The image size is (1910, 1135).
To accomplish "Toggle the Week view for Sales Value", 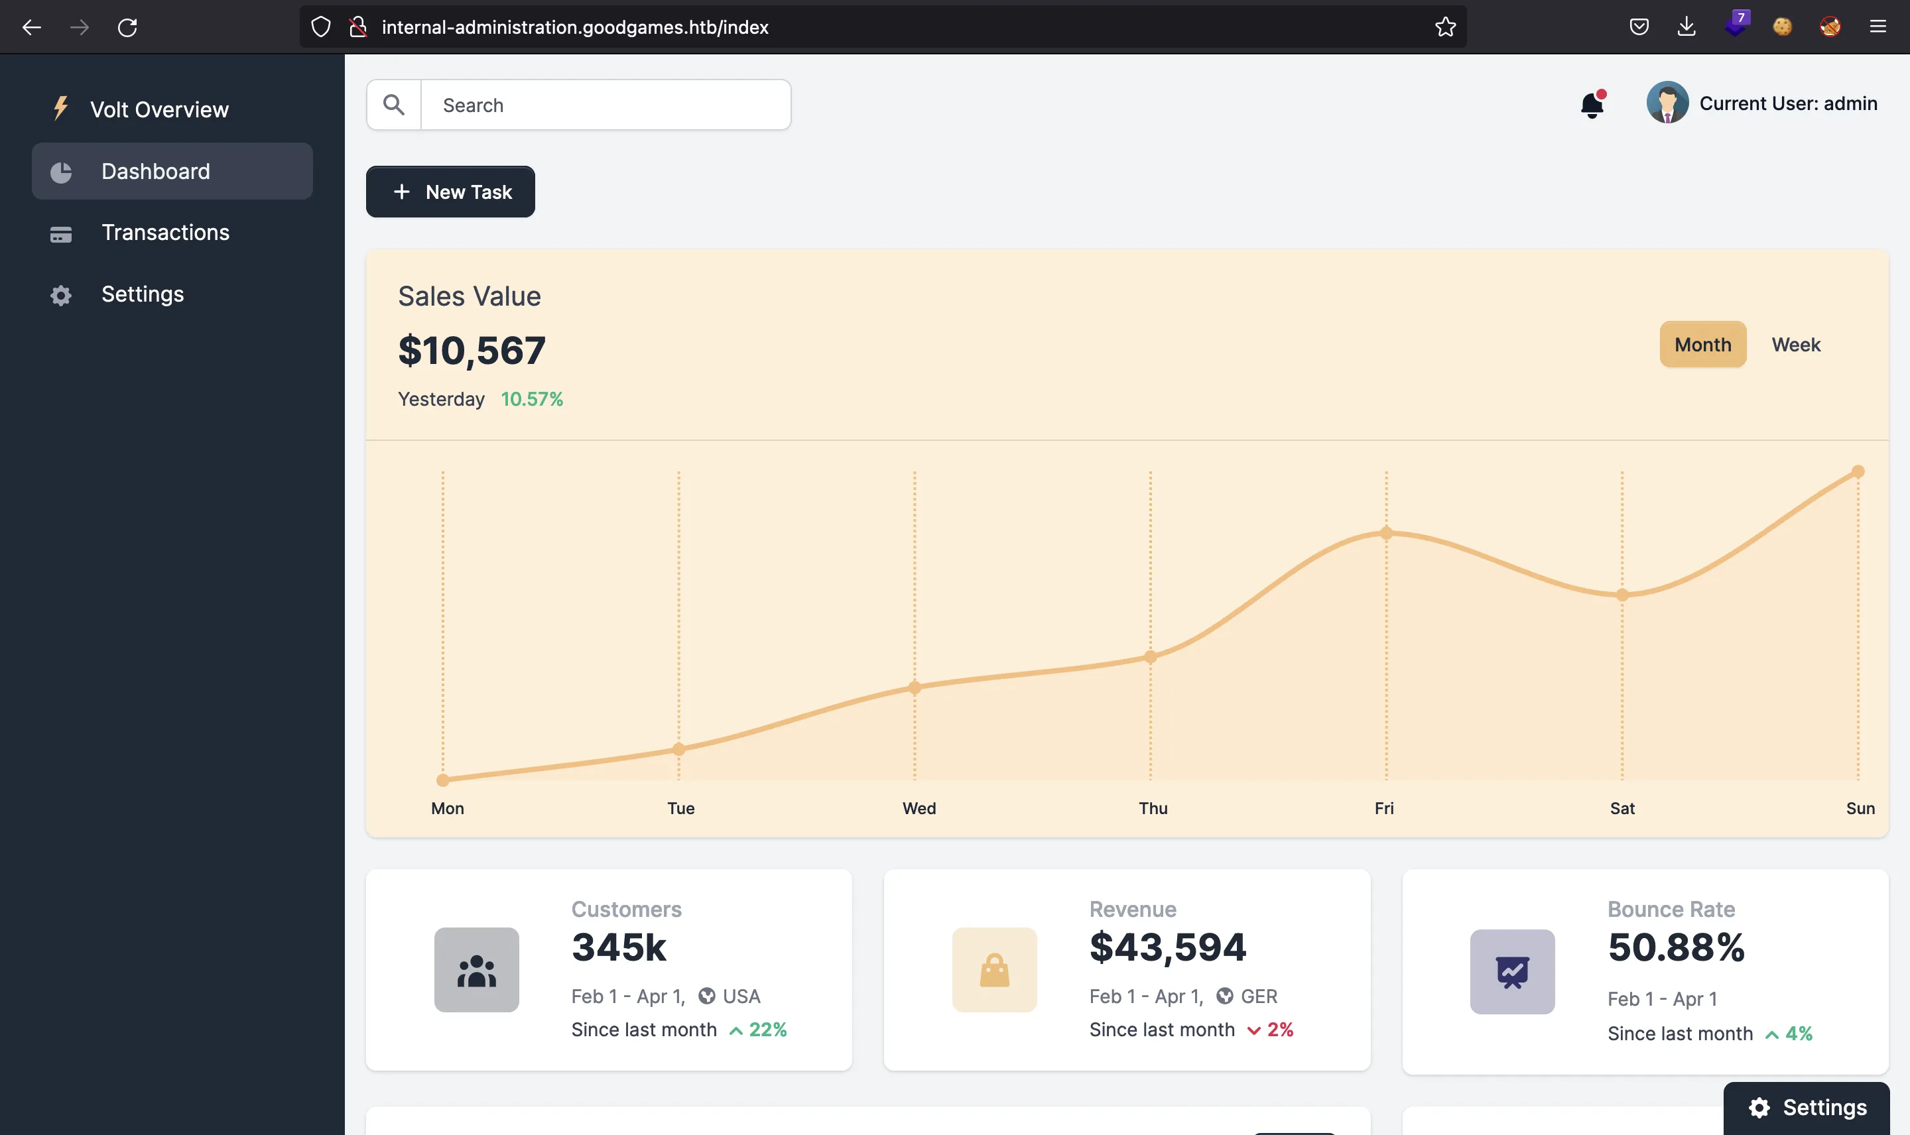I will tap(1795, 343).
